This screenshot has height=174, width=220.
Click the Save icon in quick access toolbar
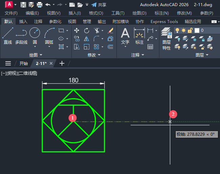tap(23, 5)
